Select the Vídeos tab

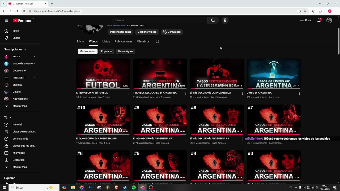coord(93,41)
